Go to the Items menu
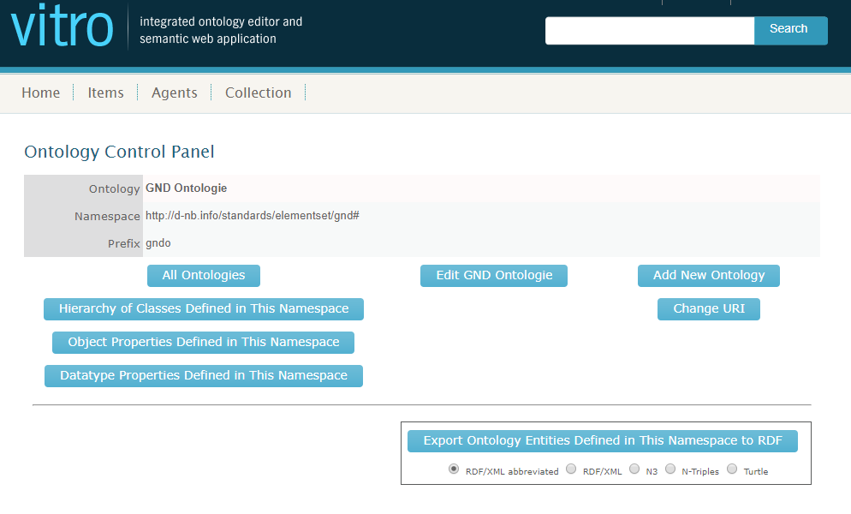This screenshot has width=851, height=514. coord(105,93)
